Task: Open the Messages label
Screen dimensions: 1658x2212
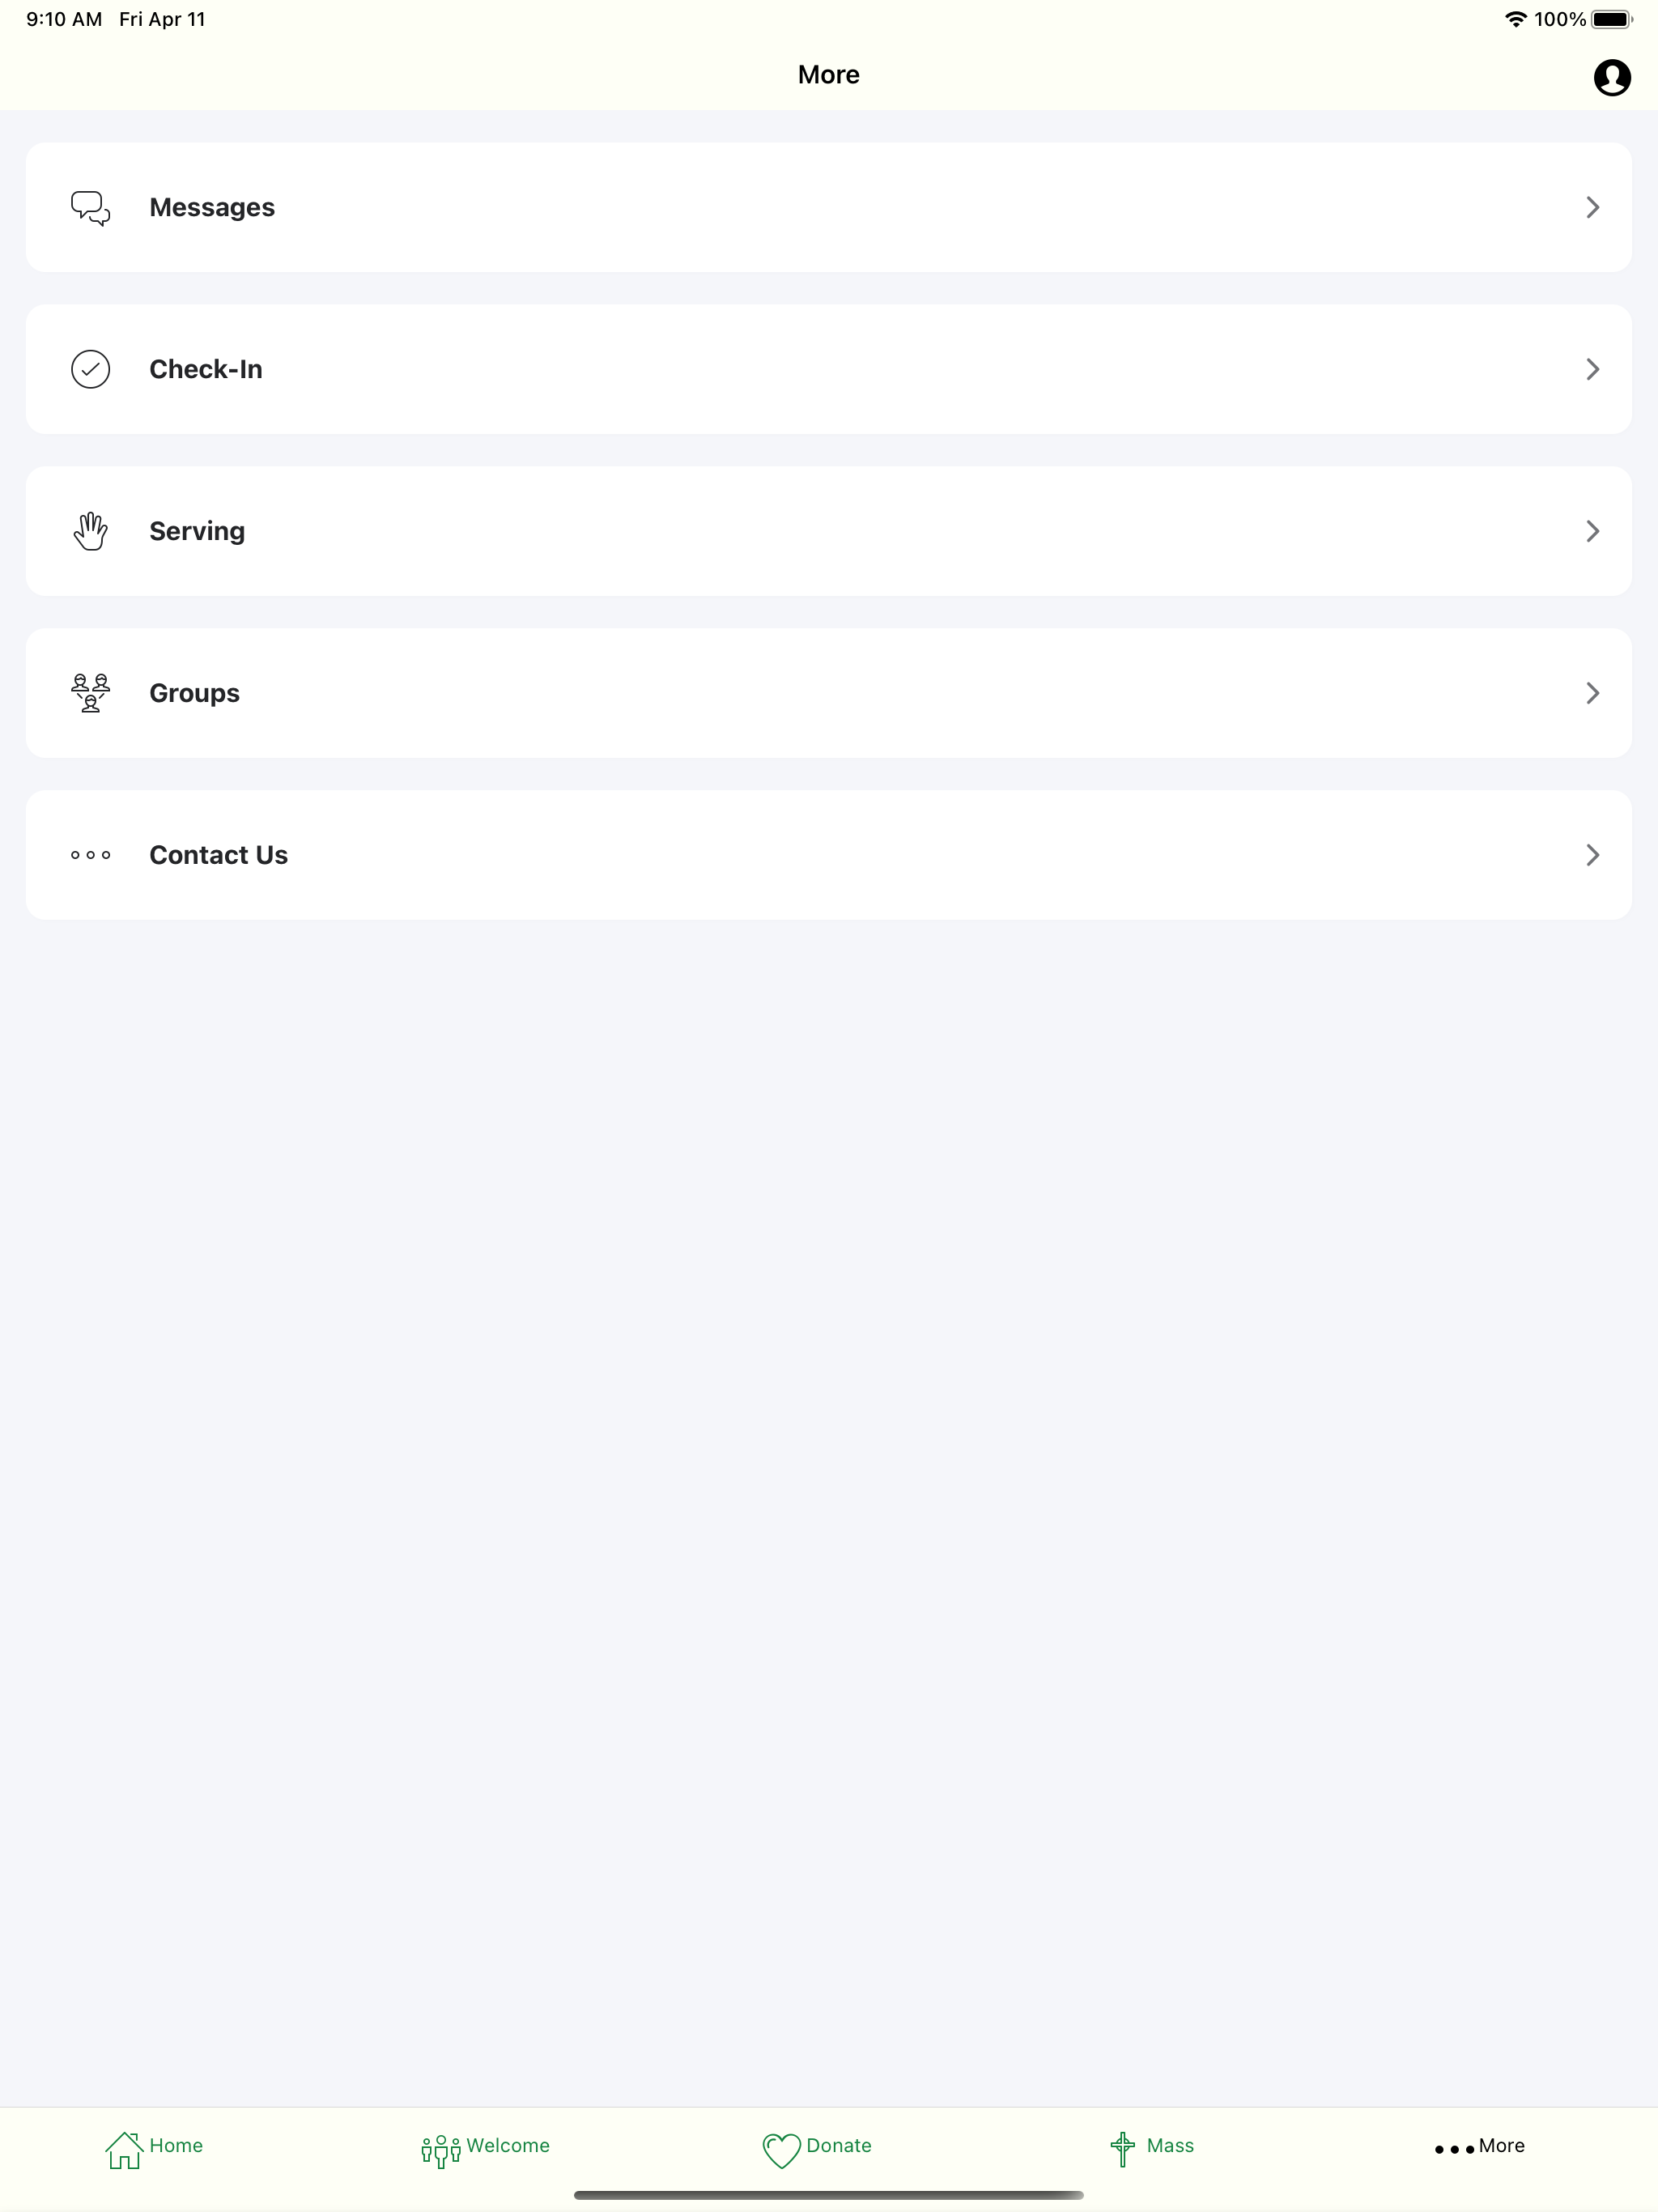Action: (x=212, y=207)
